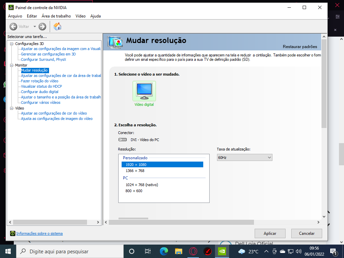Open the Taxa de atualização 60Hz dropdown
The image size is (344, 258).
[245, 158]
